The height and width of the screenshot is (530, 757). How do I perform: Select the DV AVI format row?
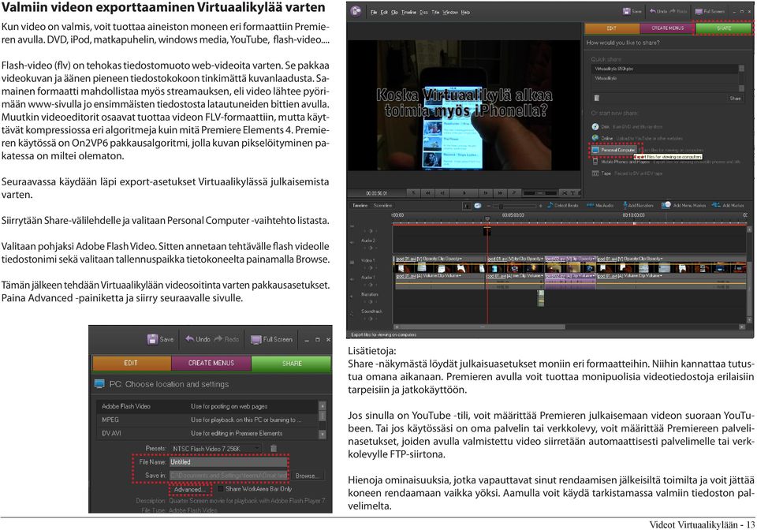click(x=207, y=434)
